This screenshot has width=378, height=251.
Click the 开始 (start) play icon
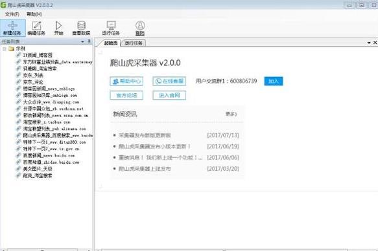58,28
